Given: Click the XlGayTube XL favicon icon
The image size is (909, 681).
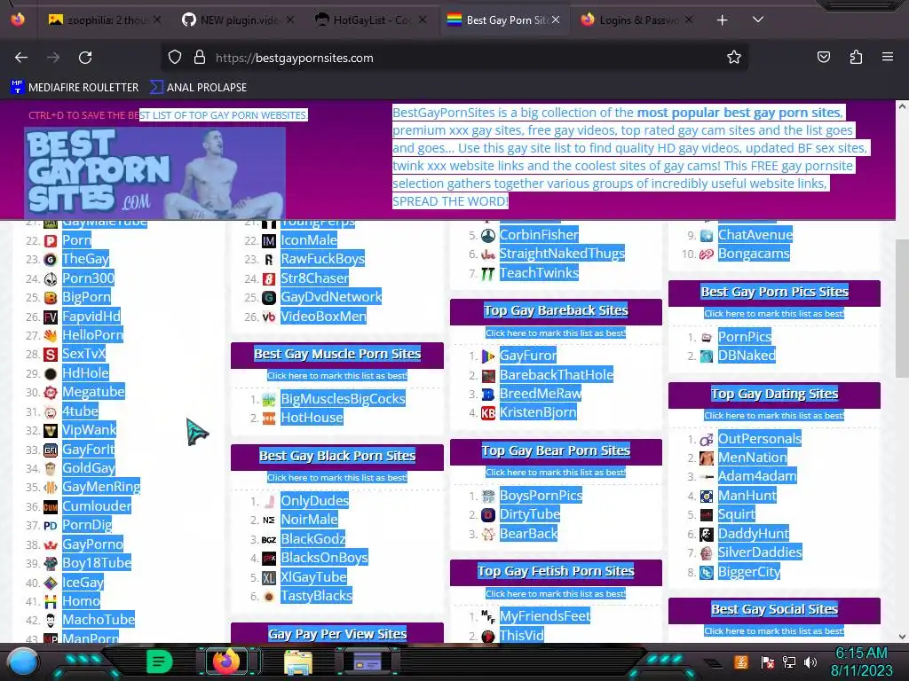Looking at the screenshot, I should click(x=268, y=577).
